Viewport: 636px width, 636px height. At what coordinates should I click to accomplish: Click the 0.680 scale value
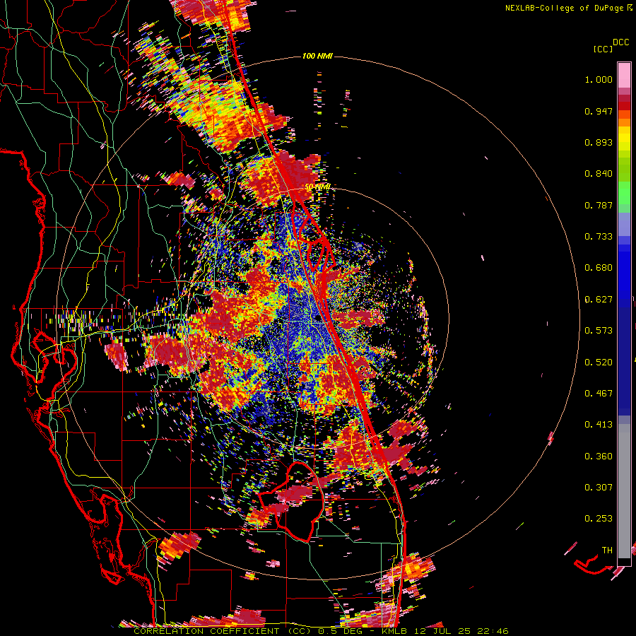coord(599,268)
